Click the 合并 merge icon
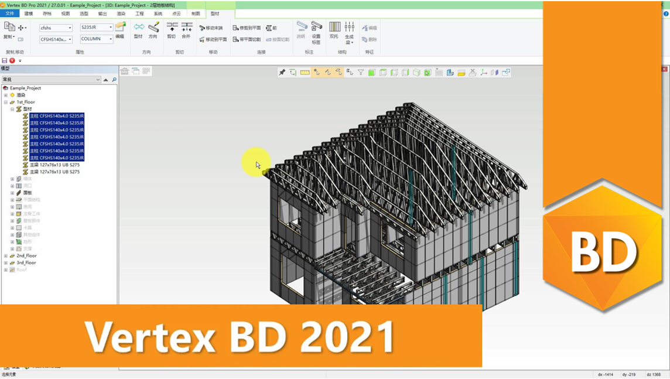 186,28
